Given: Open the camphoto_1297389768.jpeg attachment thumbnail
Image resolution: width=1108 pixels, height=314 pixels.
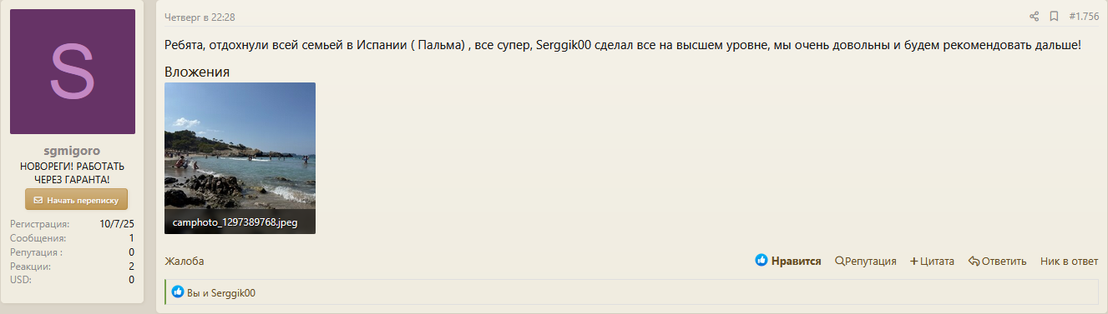Looking at the screenshot, I should point(240,157).
